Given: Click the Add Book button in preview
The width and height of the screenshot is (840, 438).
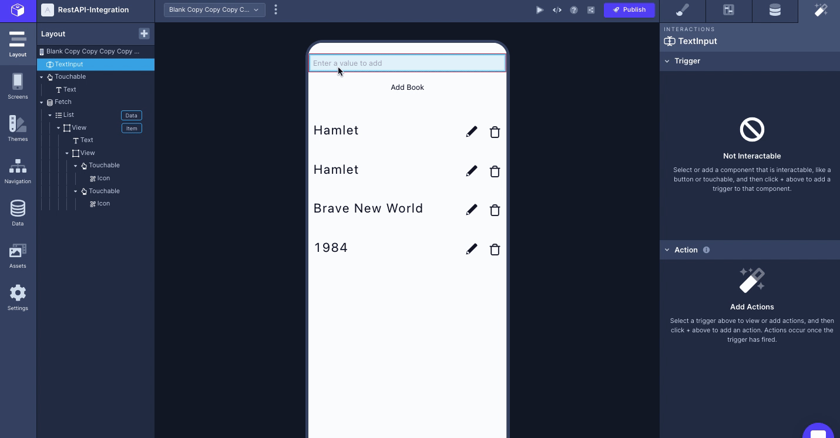Looking at the screenshot, I should click(x=407, y=87).
